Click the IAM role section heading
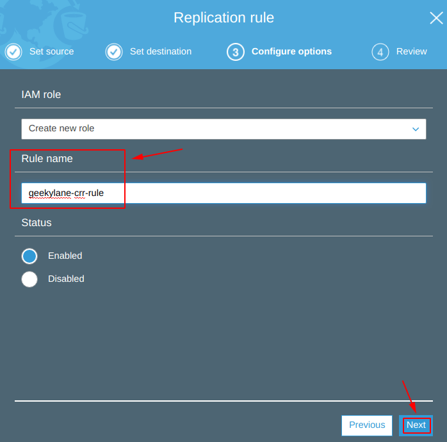 41,95
